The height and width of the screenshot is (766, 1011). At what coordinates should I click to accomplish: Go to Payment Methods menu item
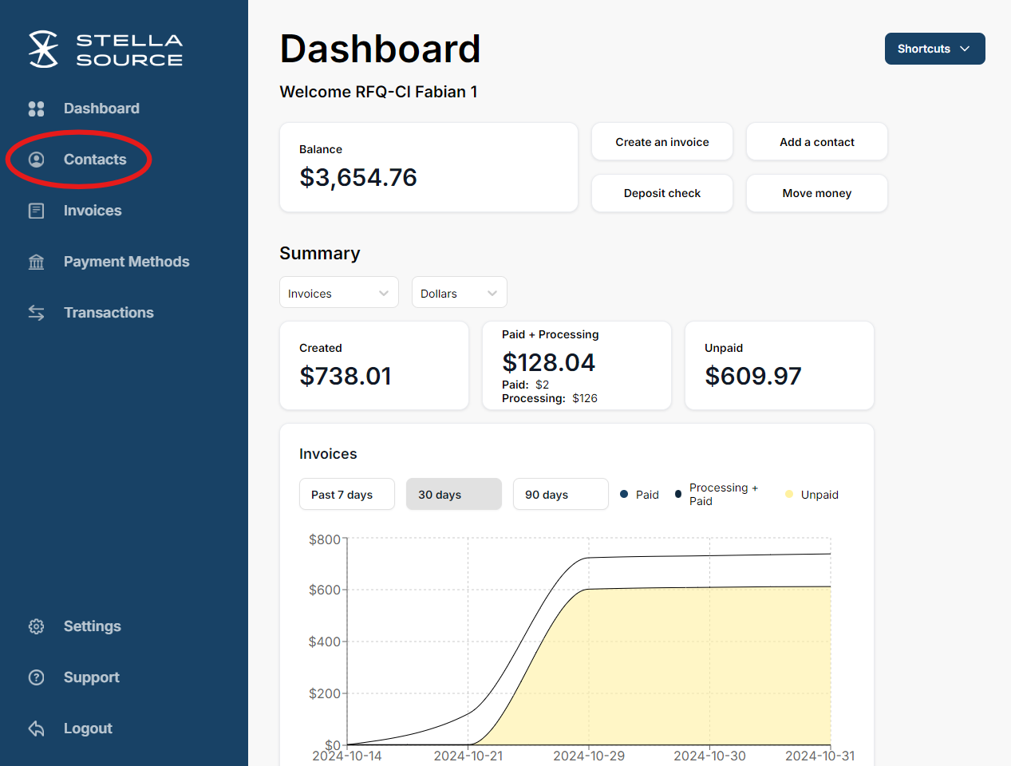pos(126,262)
